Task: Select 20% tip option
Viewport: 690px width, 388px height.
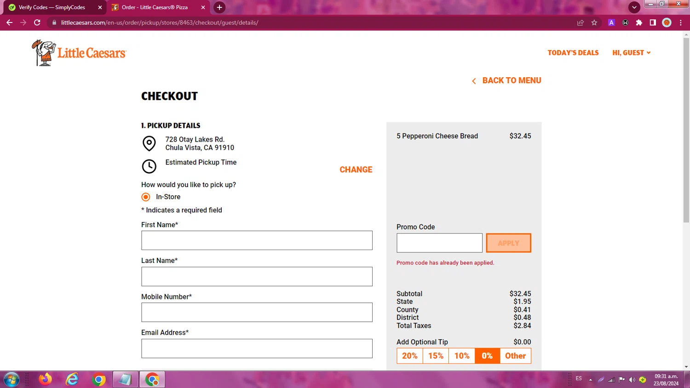Action: [410, 356]
